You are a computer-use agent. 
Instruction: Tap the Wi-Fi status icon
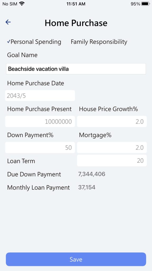22,4
